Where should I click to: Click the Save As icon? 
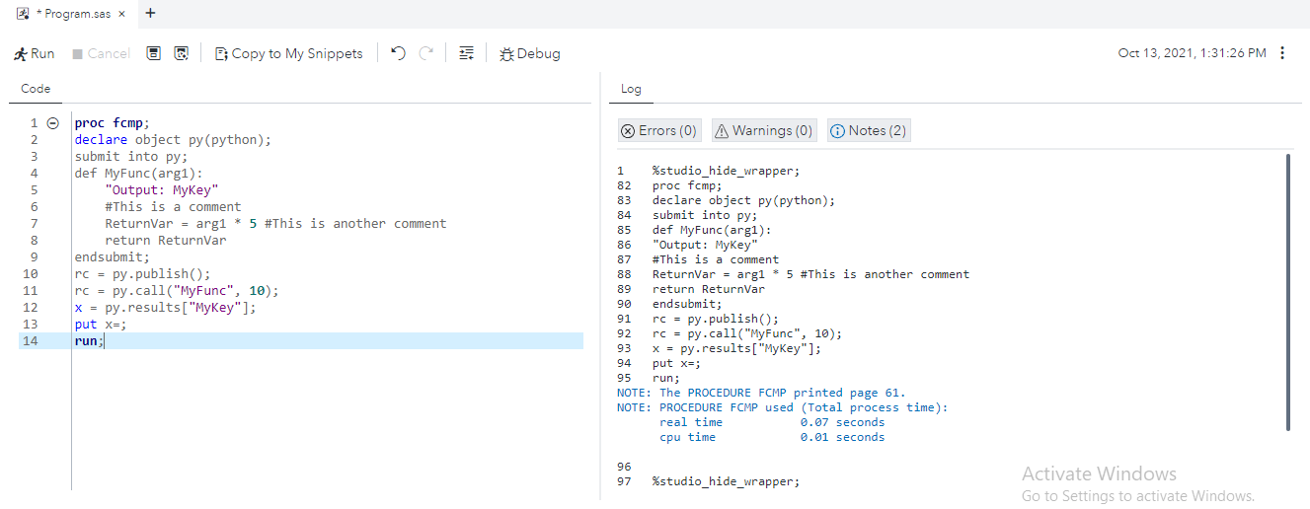(x=181, y=53)
